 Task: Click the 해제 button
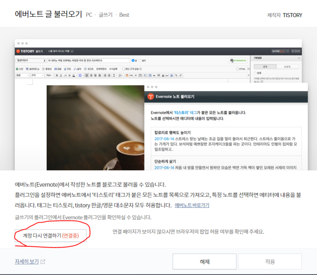(x=204, y=261)
